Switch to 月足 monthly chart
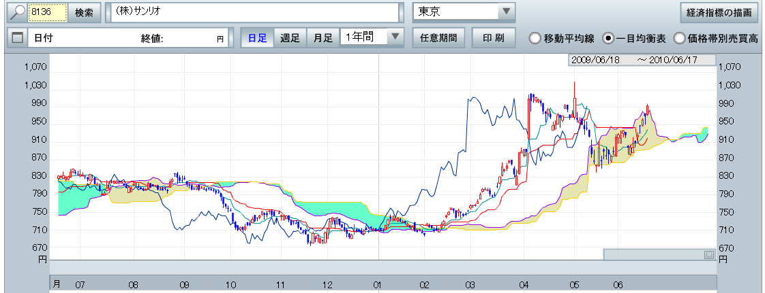Viewport: 765px width, 293px height. pyautogui.click(x=322, y=38)
